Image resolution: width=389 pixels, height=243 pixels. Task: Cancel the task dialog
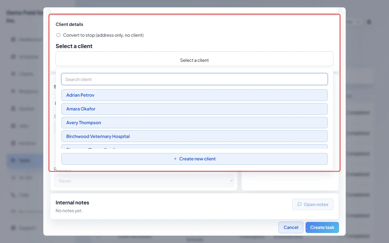coord(291,228)
